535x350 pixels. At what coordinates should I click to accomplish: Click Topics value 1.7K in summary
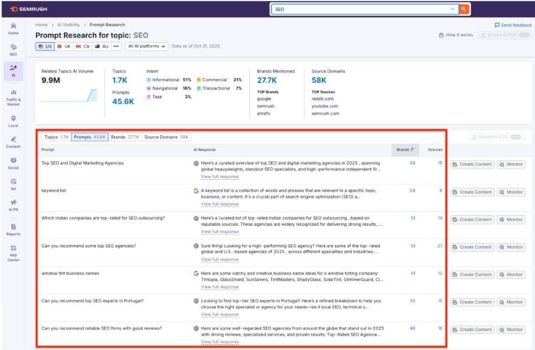(x=120, y=80)
